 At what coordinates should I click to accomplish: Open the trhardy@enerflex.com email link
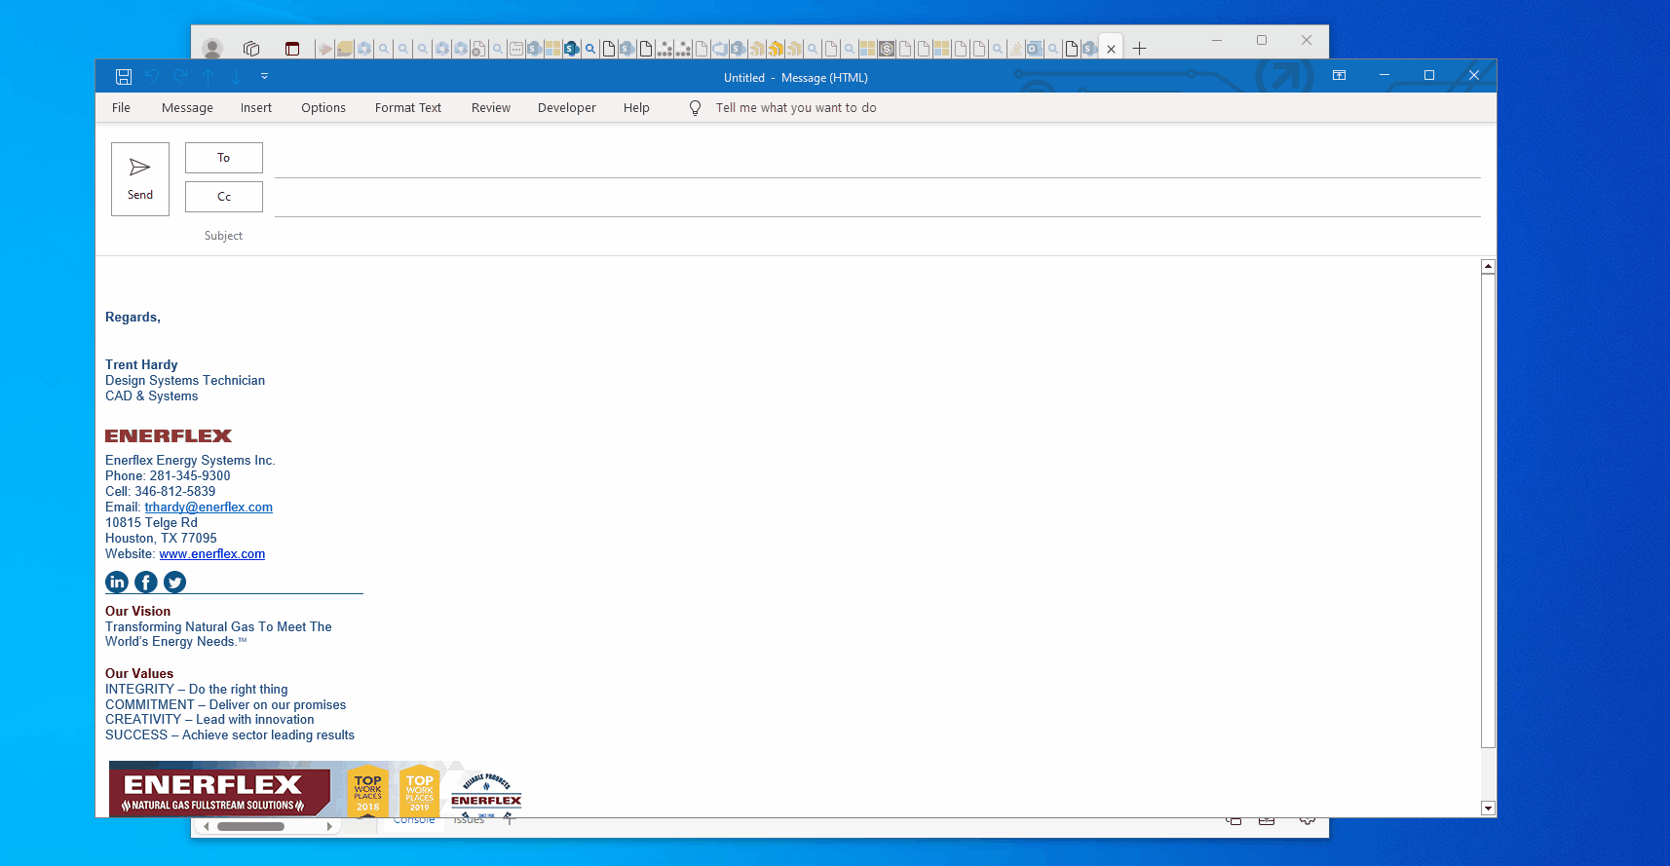[x=209, y=508]
